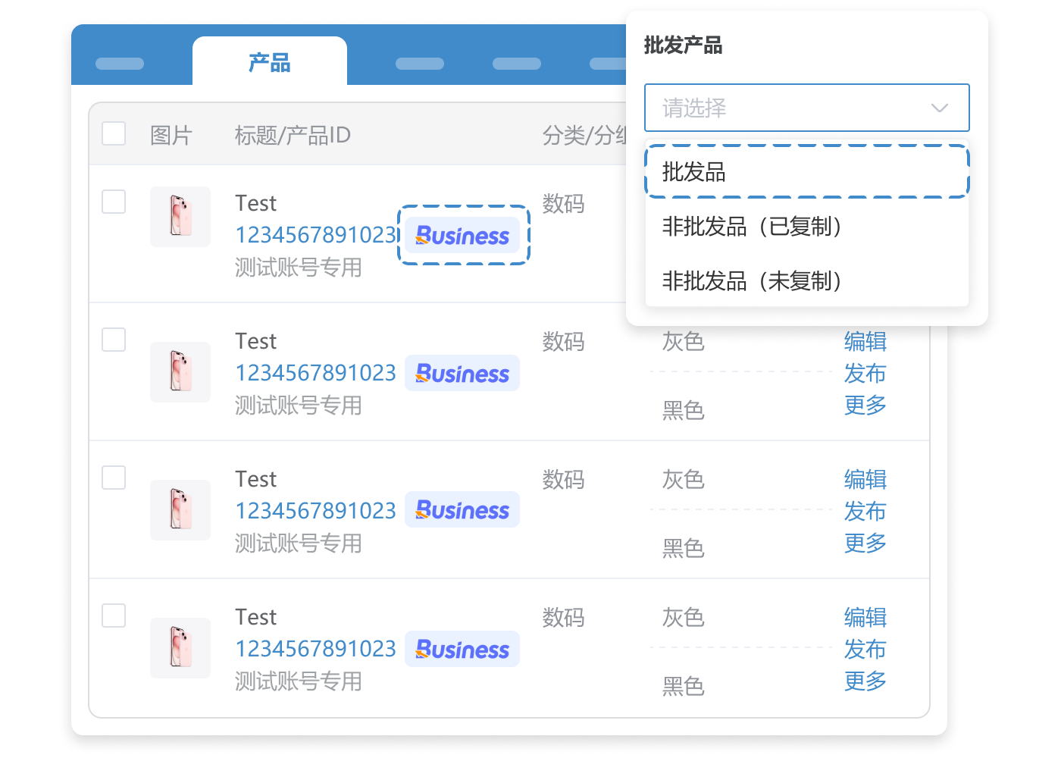This screenshot has height=758, width=1061.
Task: Click the Business badge in second row
Action: pos(462,374)
